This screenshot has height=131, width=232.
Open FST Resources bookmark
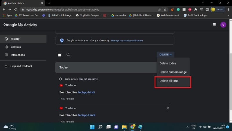tap(27, 15)
